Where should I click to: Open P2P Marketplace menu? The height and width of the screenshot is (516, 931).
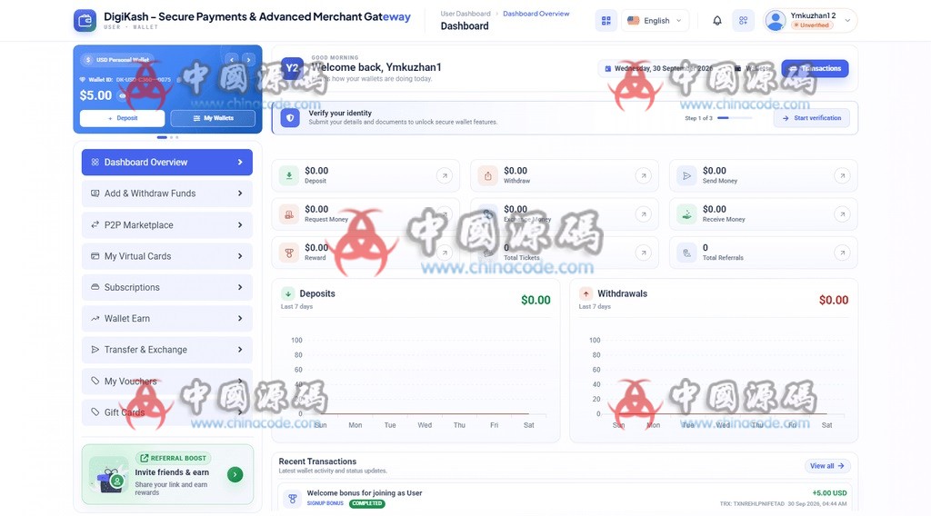pyautogui.click(x=167, y=224)
